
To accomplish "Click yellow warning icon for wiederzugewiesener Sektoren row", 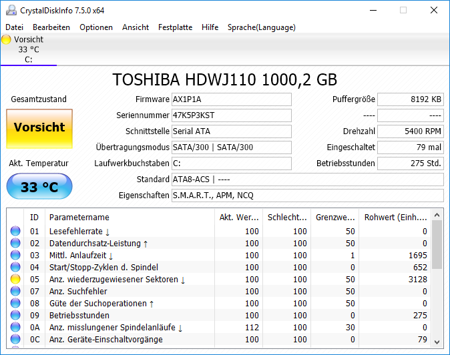I will coord(15,280).
